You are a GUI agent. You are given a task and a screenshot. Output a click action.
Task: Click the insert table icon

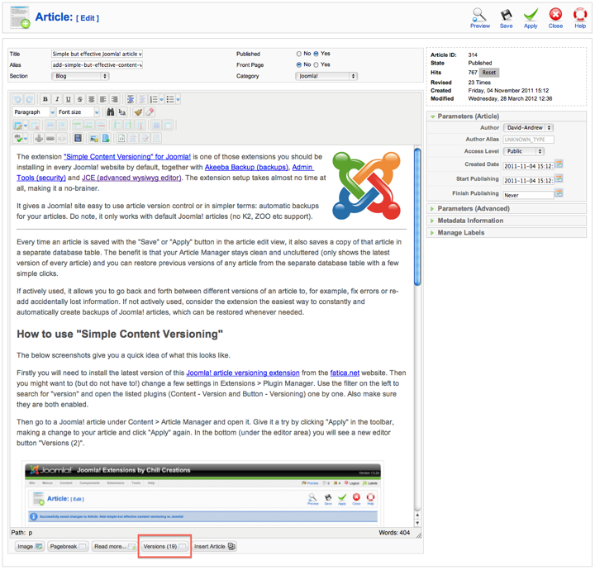17,125
